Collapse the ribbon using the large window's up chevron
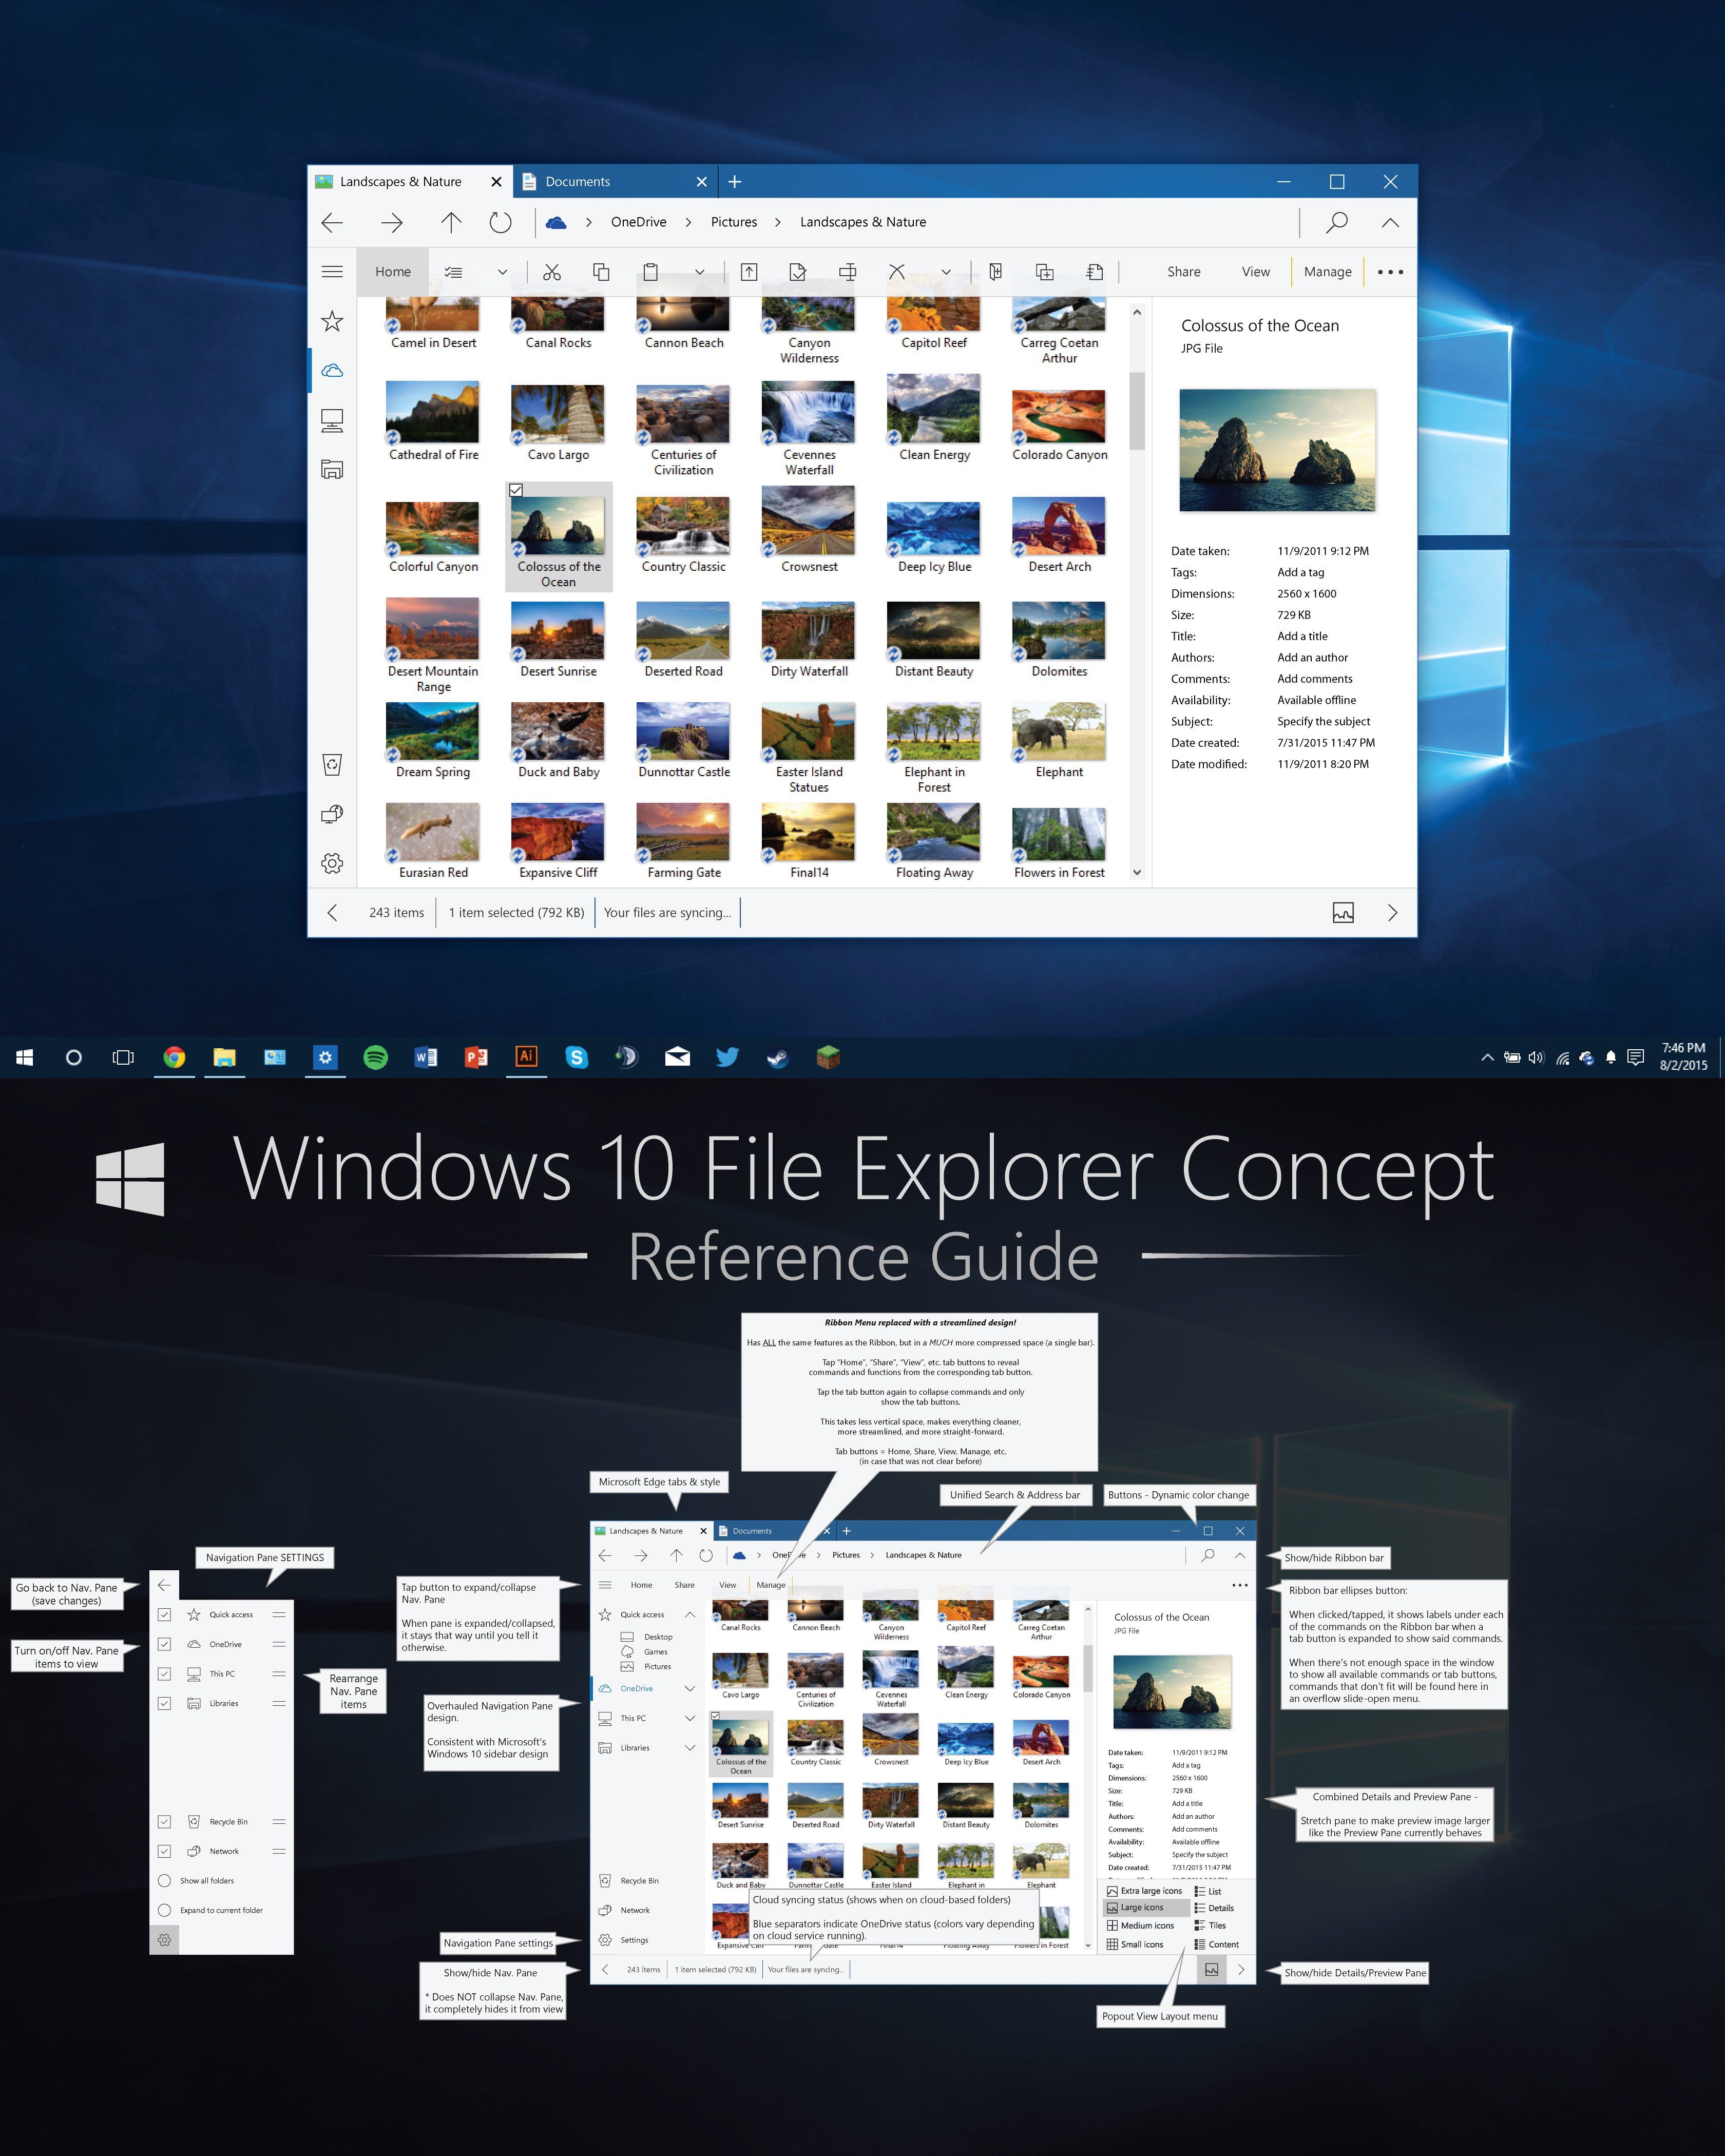Image resolution: width=1725 pixels, height=2156 pixels. click(1389, 222)
